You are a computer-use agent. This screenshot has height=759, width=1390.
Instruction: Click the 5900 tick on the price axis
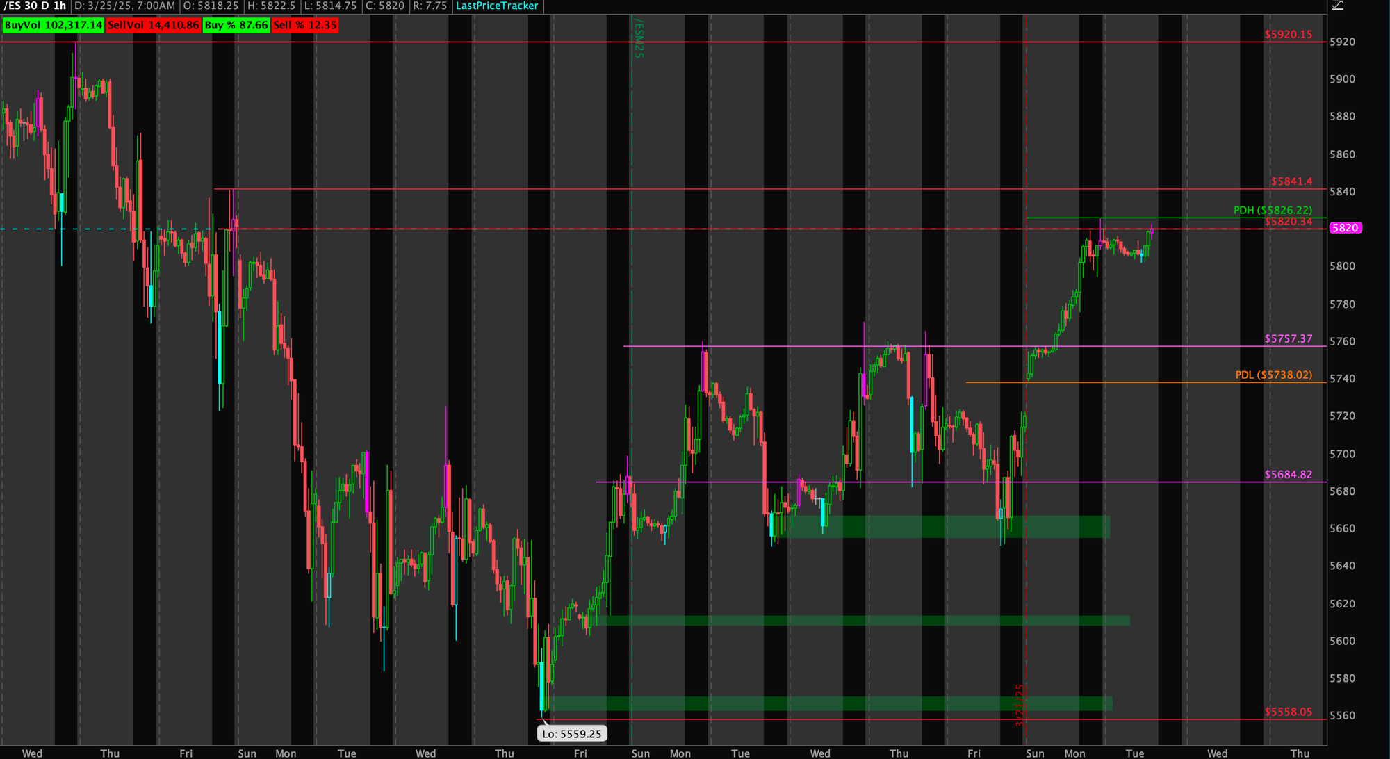pos(1342,79)
